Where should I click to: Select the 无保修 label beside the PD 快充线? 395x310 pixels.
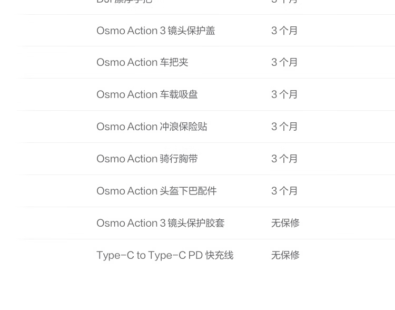[285, 255]
